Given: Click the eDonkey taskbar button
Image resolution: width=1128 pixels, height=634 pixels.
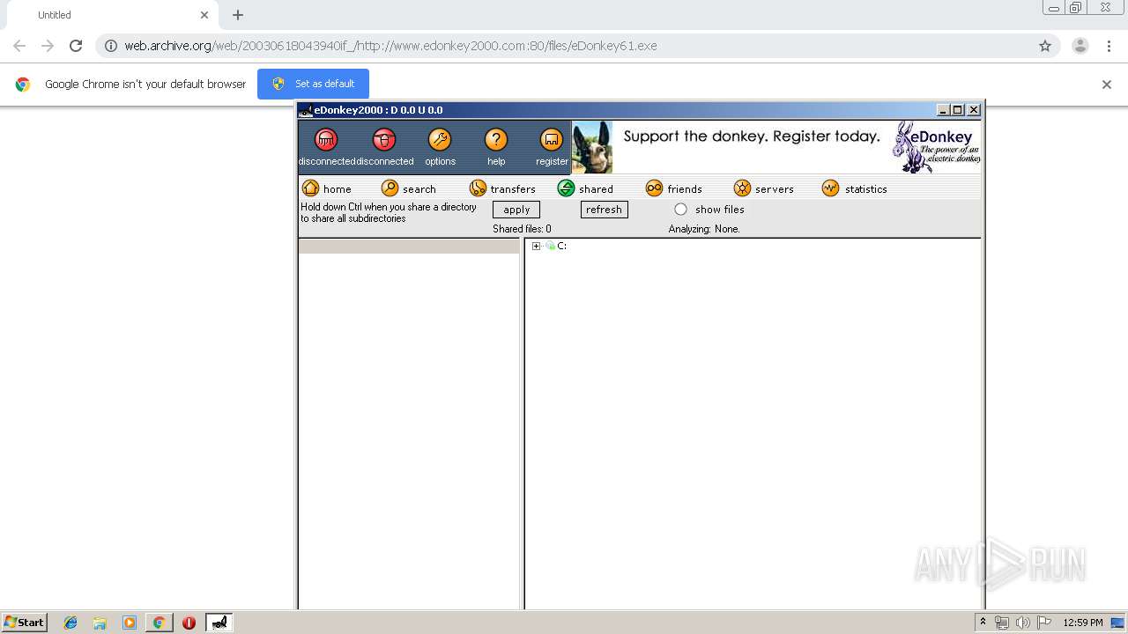Looking at the screenshot, I should [219, 623].
